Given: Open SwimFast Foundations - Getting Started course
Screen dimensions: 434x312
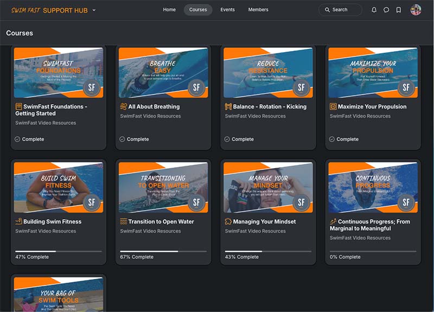Looking at the screenshot, I should pyautogui.click(x=51, y=110).
